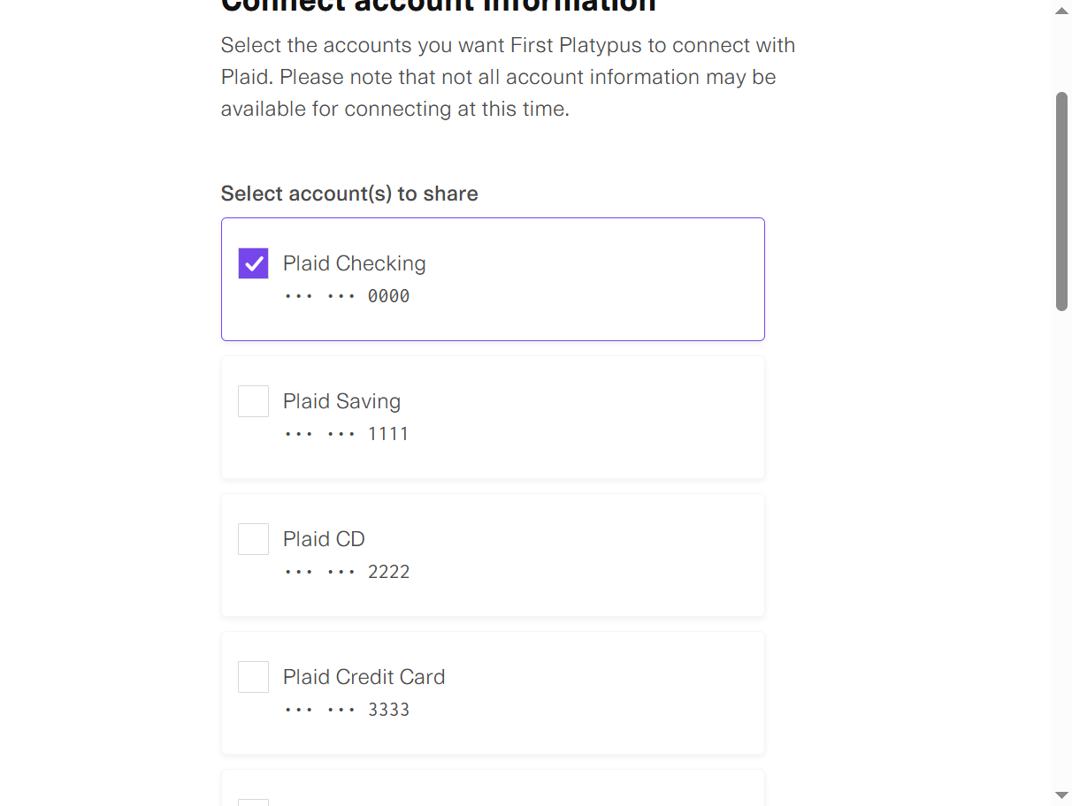Click the masked account number ending 0000
The height and width of the screenshot is (806, 1072).
pyautogui.click(x=347, y=296)
